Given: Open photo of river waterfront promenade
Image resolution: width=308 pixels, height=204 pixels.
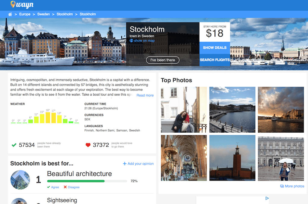Looking at the screenshot, I should click(x=232, y=109).
